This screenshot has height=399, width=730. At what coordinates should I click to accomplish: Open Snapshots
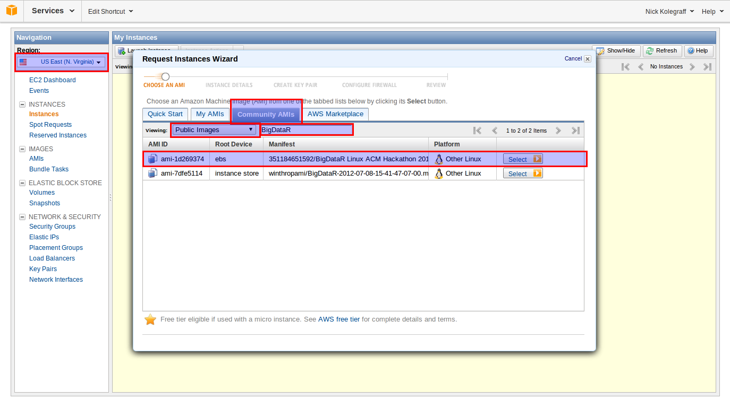click(x=45, y=203)
